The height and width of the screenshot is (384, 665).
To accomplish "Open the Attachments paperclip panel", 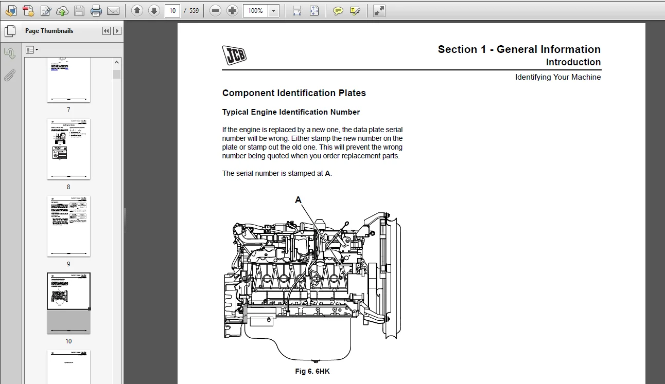I will [10, 76].
